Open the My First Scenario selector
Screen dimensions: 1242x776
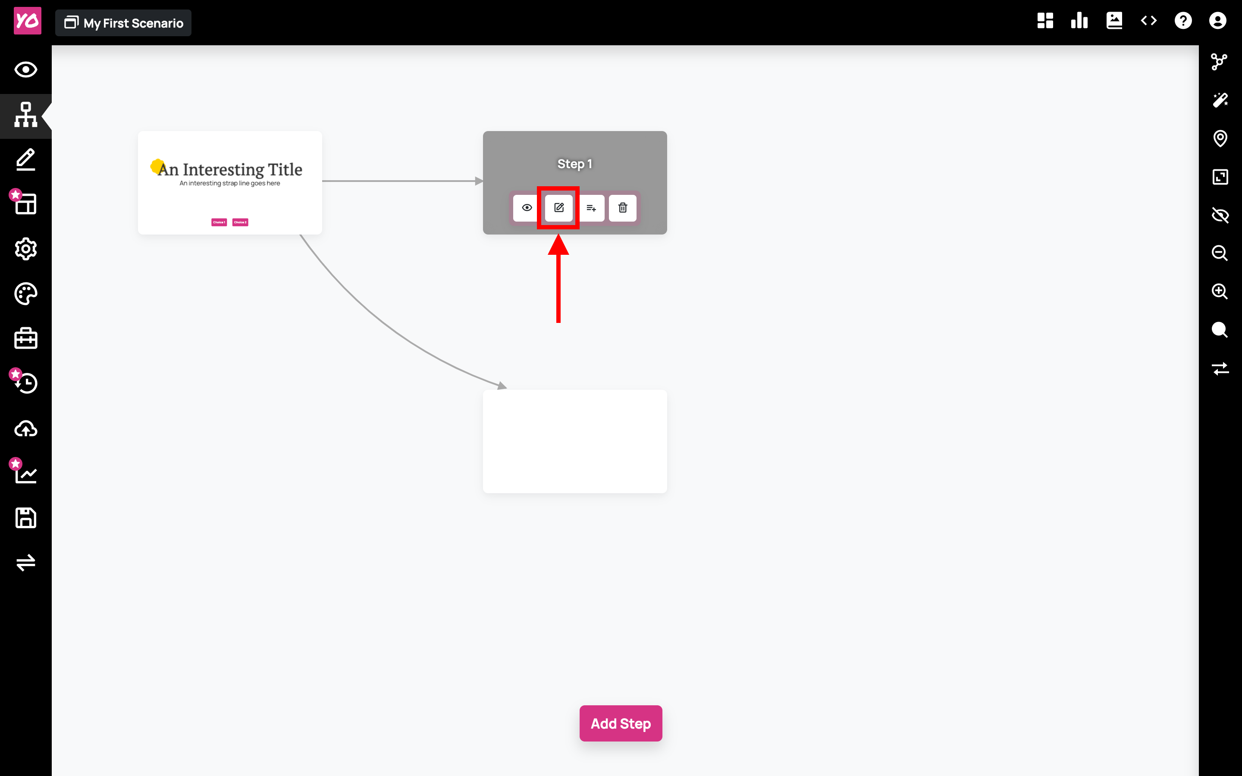[x=123, y=23]
